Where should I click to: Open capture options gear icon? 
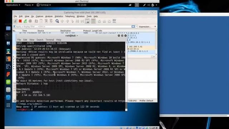[x=30, y=21]
